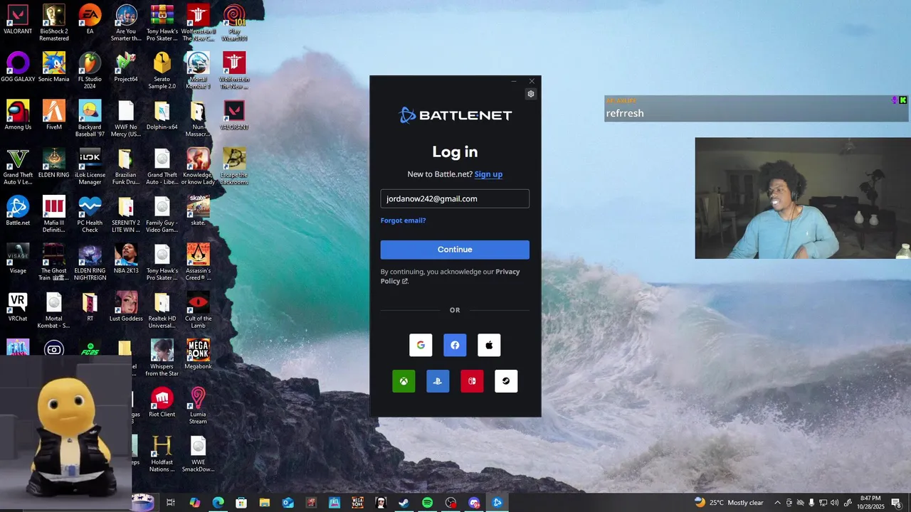911x512 pixels.
Task: Select the Visage desktop icon
Action: [x=18, y=259]
